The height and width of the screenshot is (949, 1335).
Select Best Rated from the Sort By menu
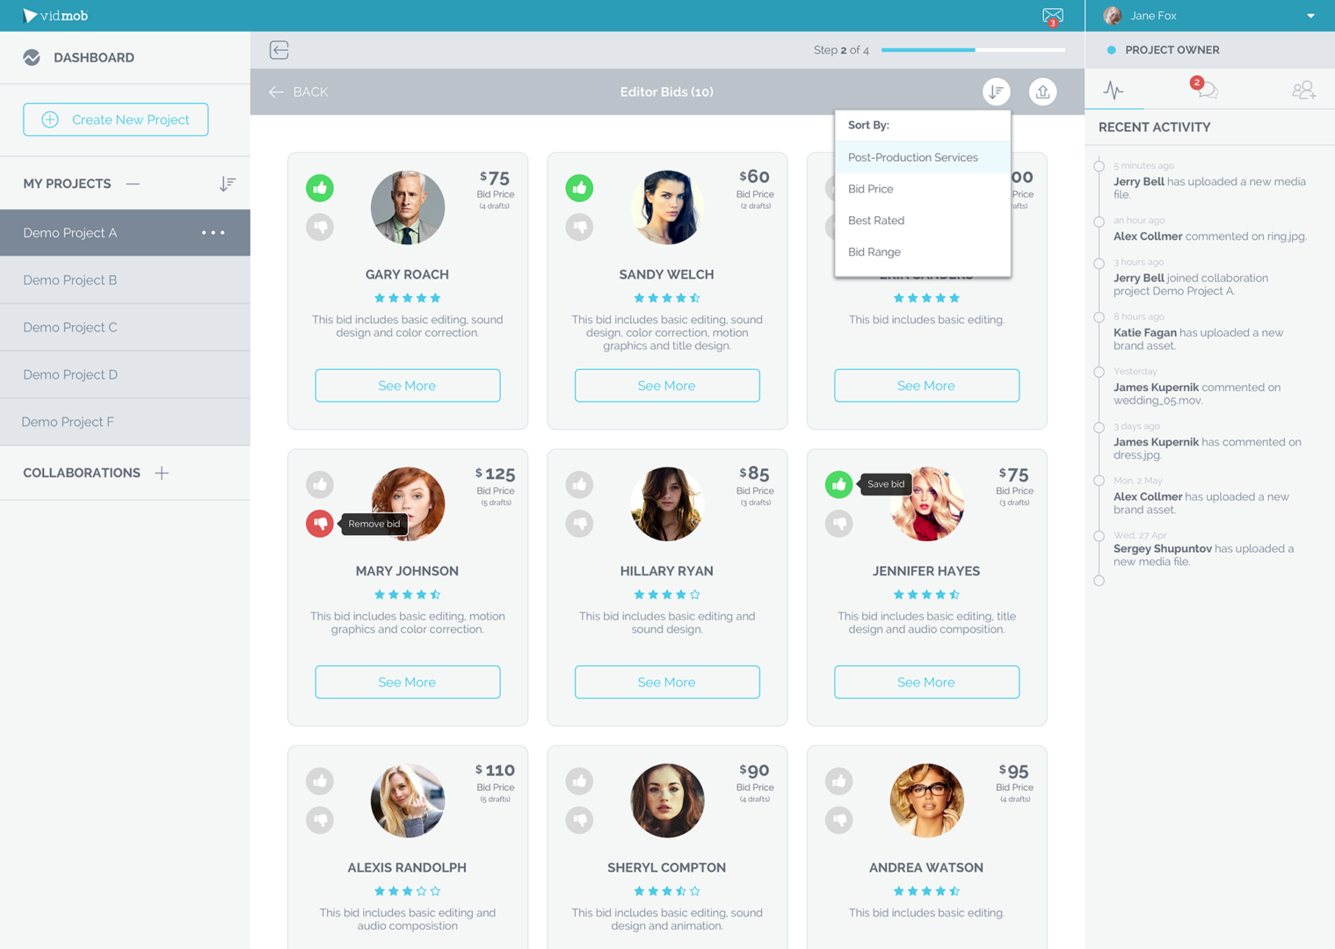(x=875, y=220)
